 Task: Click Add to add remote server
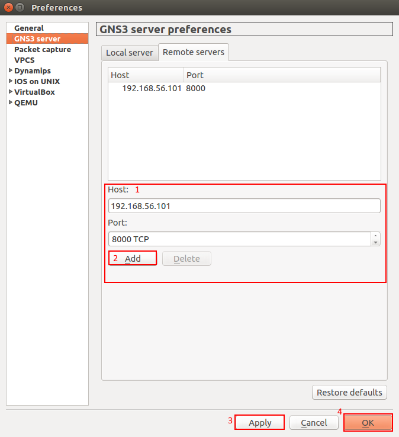[133, 258]
